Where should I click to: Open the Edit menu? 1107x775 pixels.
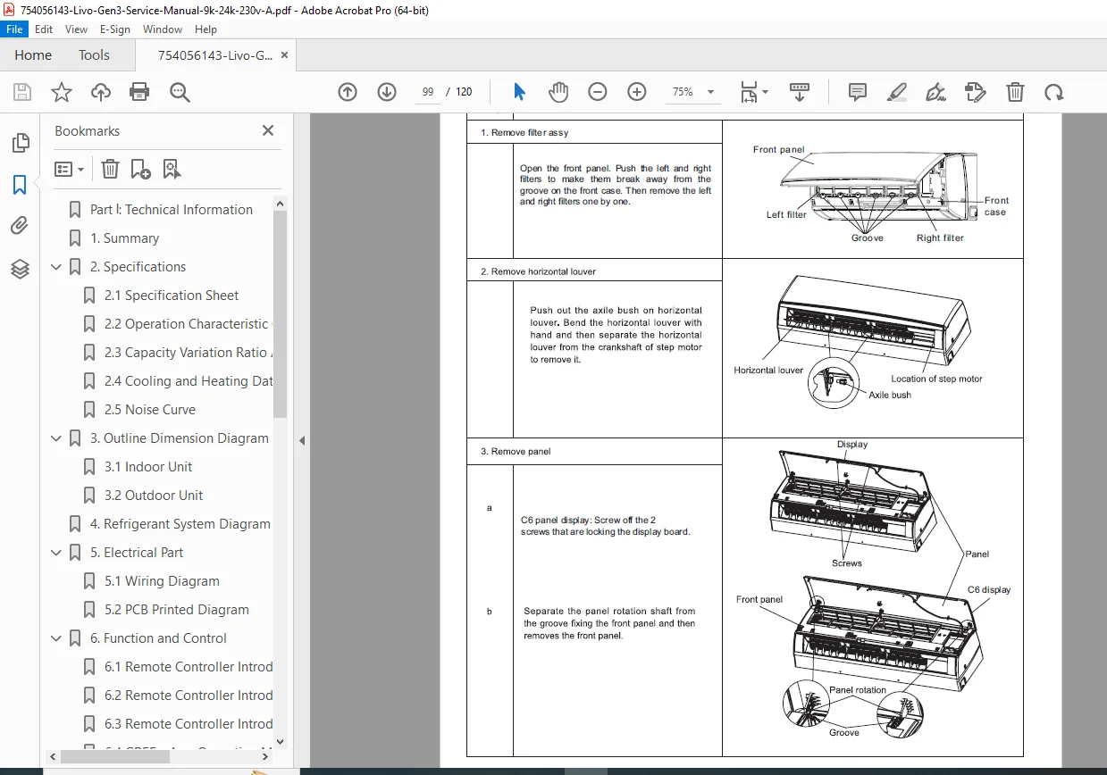pos(43,29)
